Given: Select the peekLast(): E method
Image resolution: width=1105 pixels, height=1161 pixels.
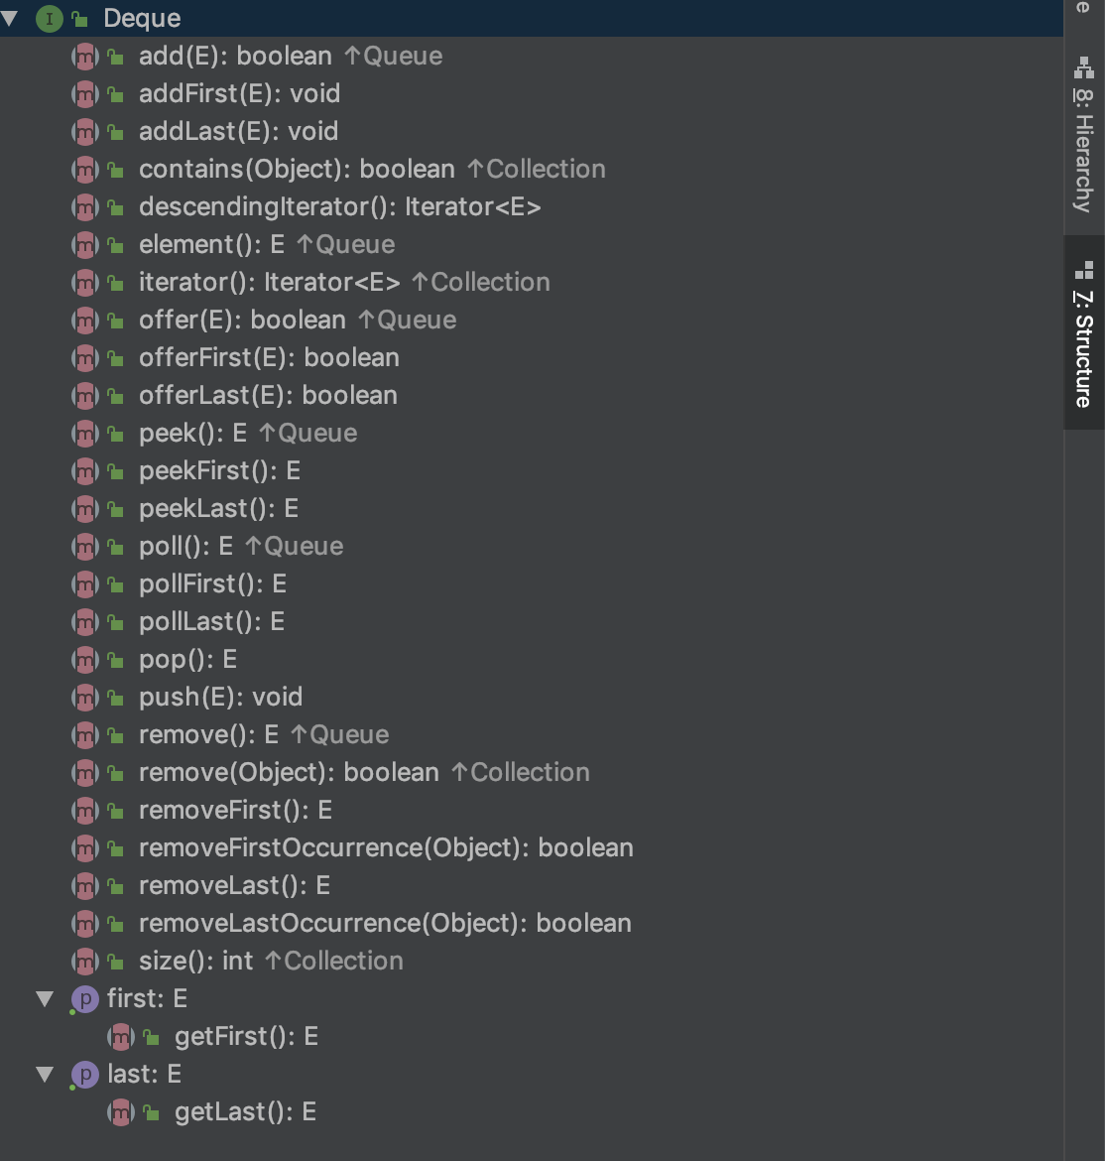Looking at the screenshot, I should point(218,509).
